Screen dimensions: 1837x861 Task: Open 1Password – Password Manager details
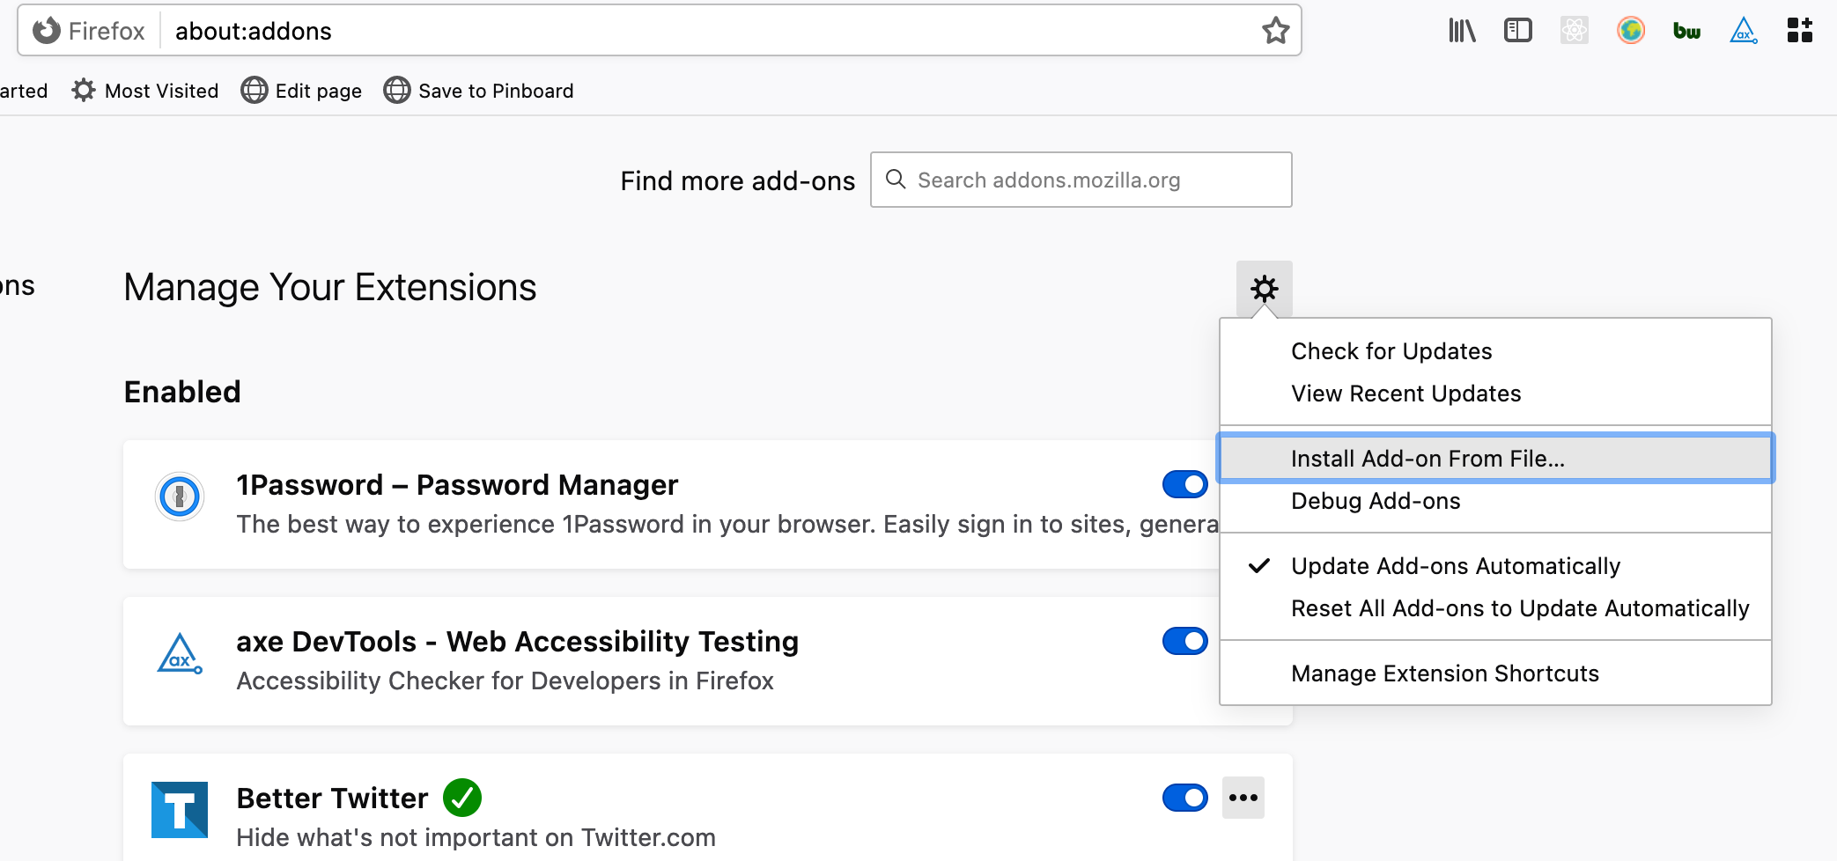point(457,485)
